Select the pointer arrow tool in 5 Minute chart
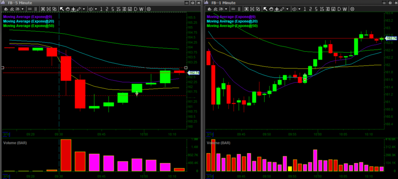The height and width of the screenshot is (179, 398). pyautogui.click(x=62, y=9)
